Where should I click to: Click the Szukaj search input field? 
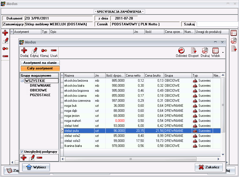217,24
